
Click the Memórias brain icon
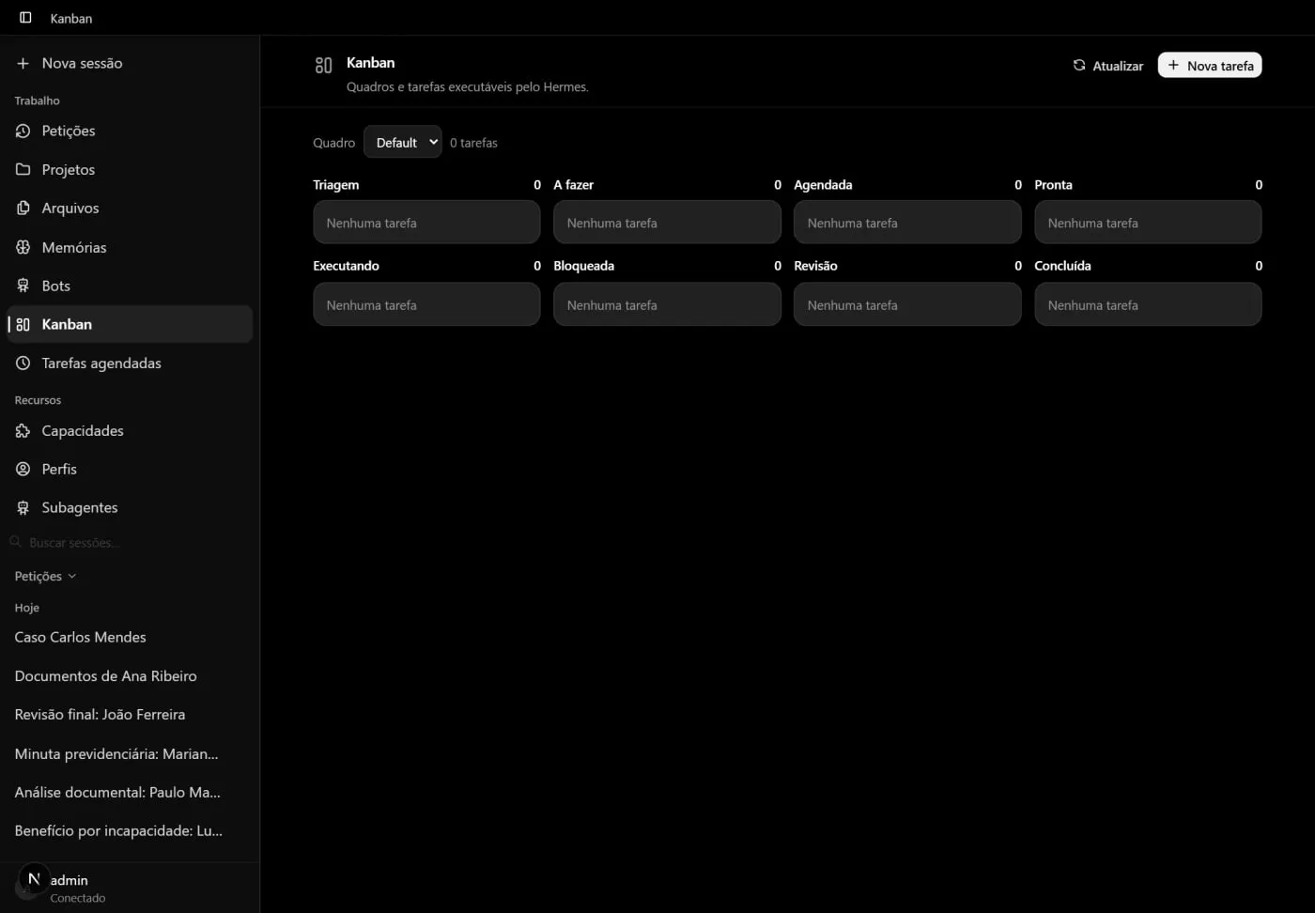23,247
